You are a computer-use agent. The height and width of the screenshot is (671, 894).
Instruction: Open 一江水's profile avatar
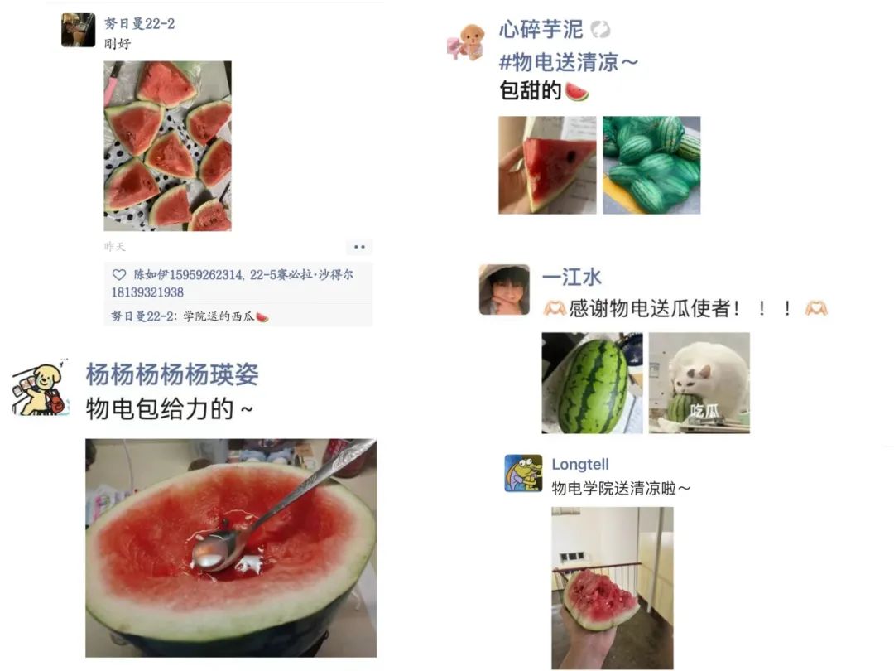pos(504,290)
